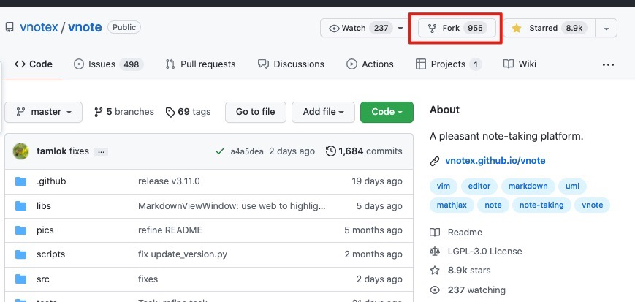View the 5 branches link
This screenshot has width=635, height=302.
124,112
